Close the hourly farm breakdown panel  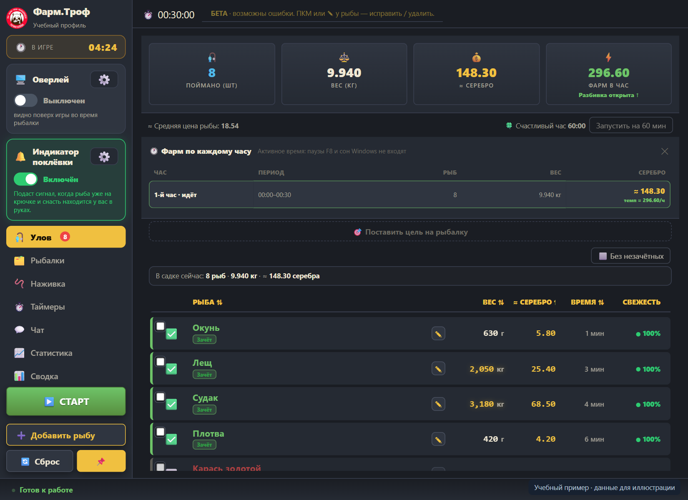665,151
